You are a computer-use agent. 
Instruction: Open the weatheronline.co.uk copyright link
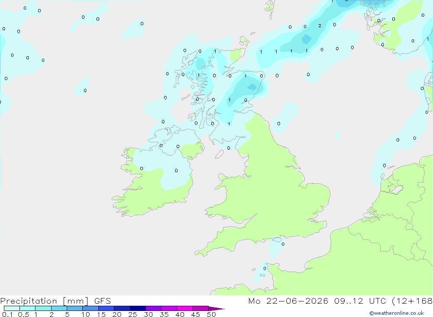point(397,313)
